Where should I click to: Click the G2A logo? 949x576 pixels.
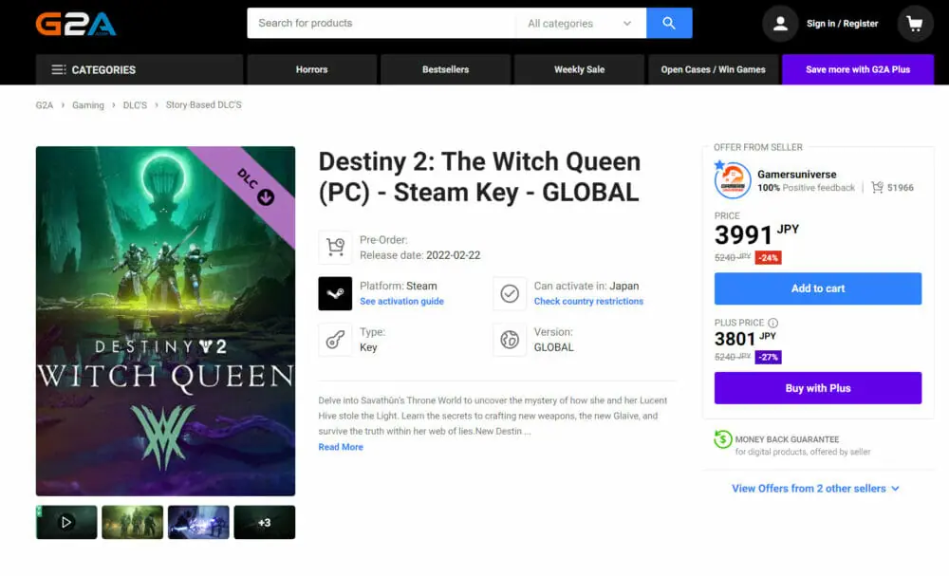pos(76,24)
